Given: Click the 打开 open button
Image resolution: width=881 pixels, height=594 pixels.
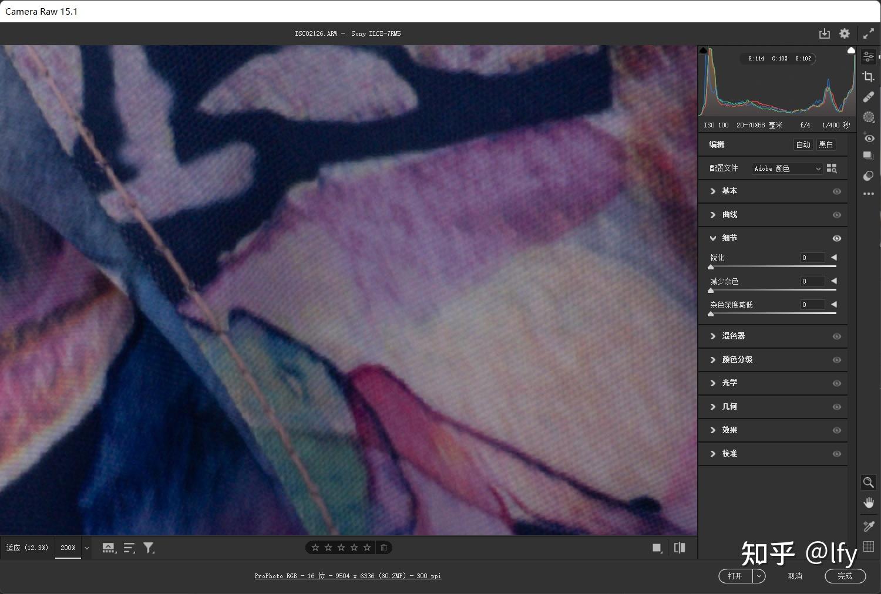Looking at the screenshot, I should [x=735, y=576].
